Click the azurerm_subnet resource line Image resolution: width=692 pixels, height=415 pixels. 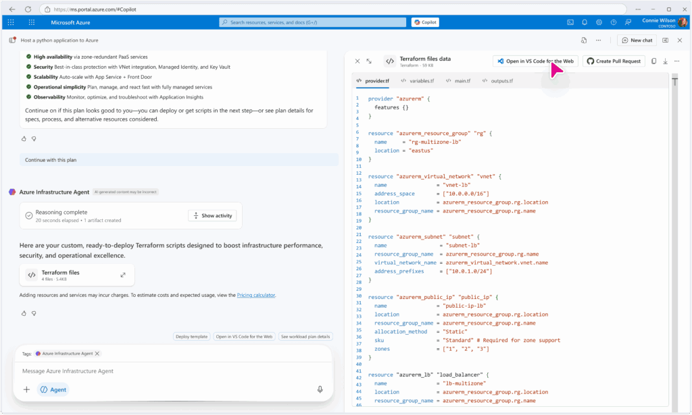coord(424,237)
